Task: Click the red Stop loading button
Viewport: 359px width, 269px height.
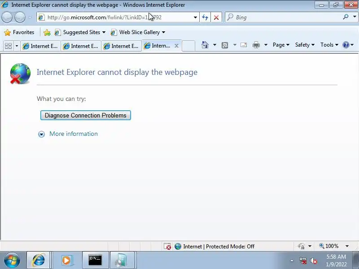Action: click(x=216, y=17)
